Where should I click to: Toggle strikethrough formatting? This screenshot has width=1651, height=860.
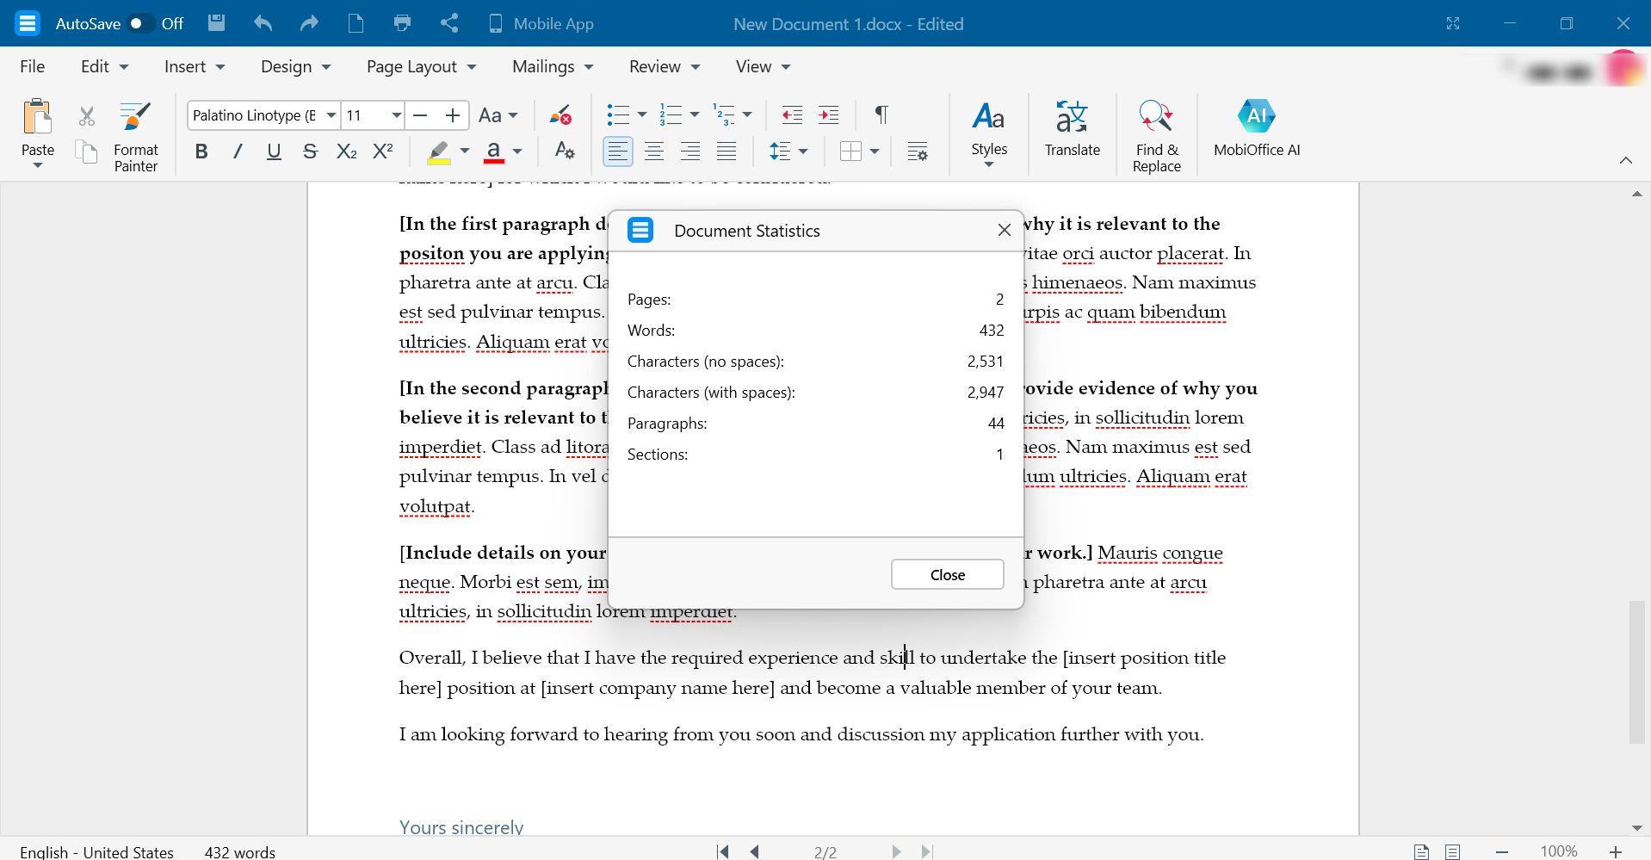(310, 152)
